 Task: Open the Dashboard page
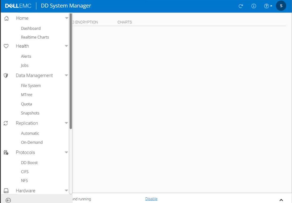coord(31,28)
